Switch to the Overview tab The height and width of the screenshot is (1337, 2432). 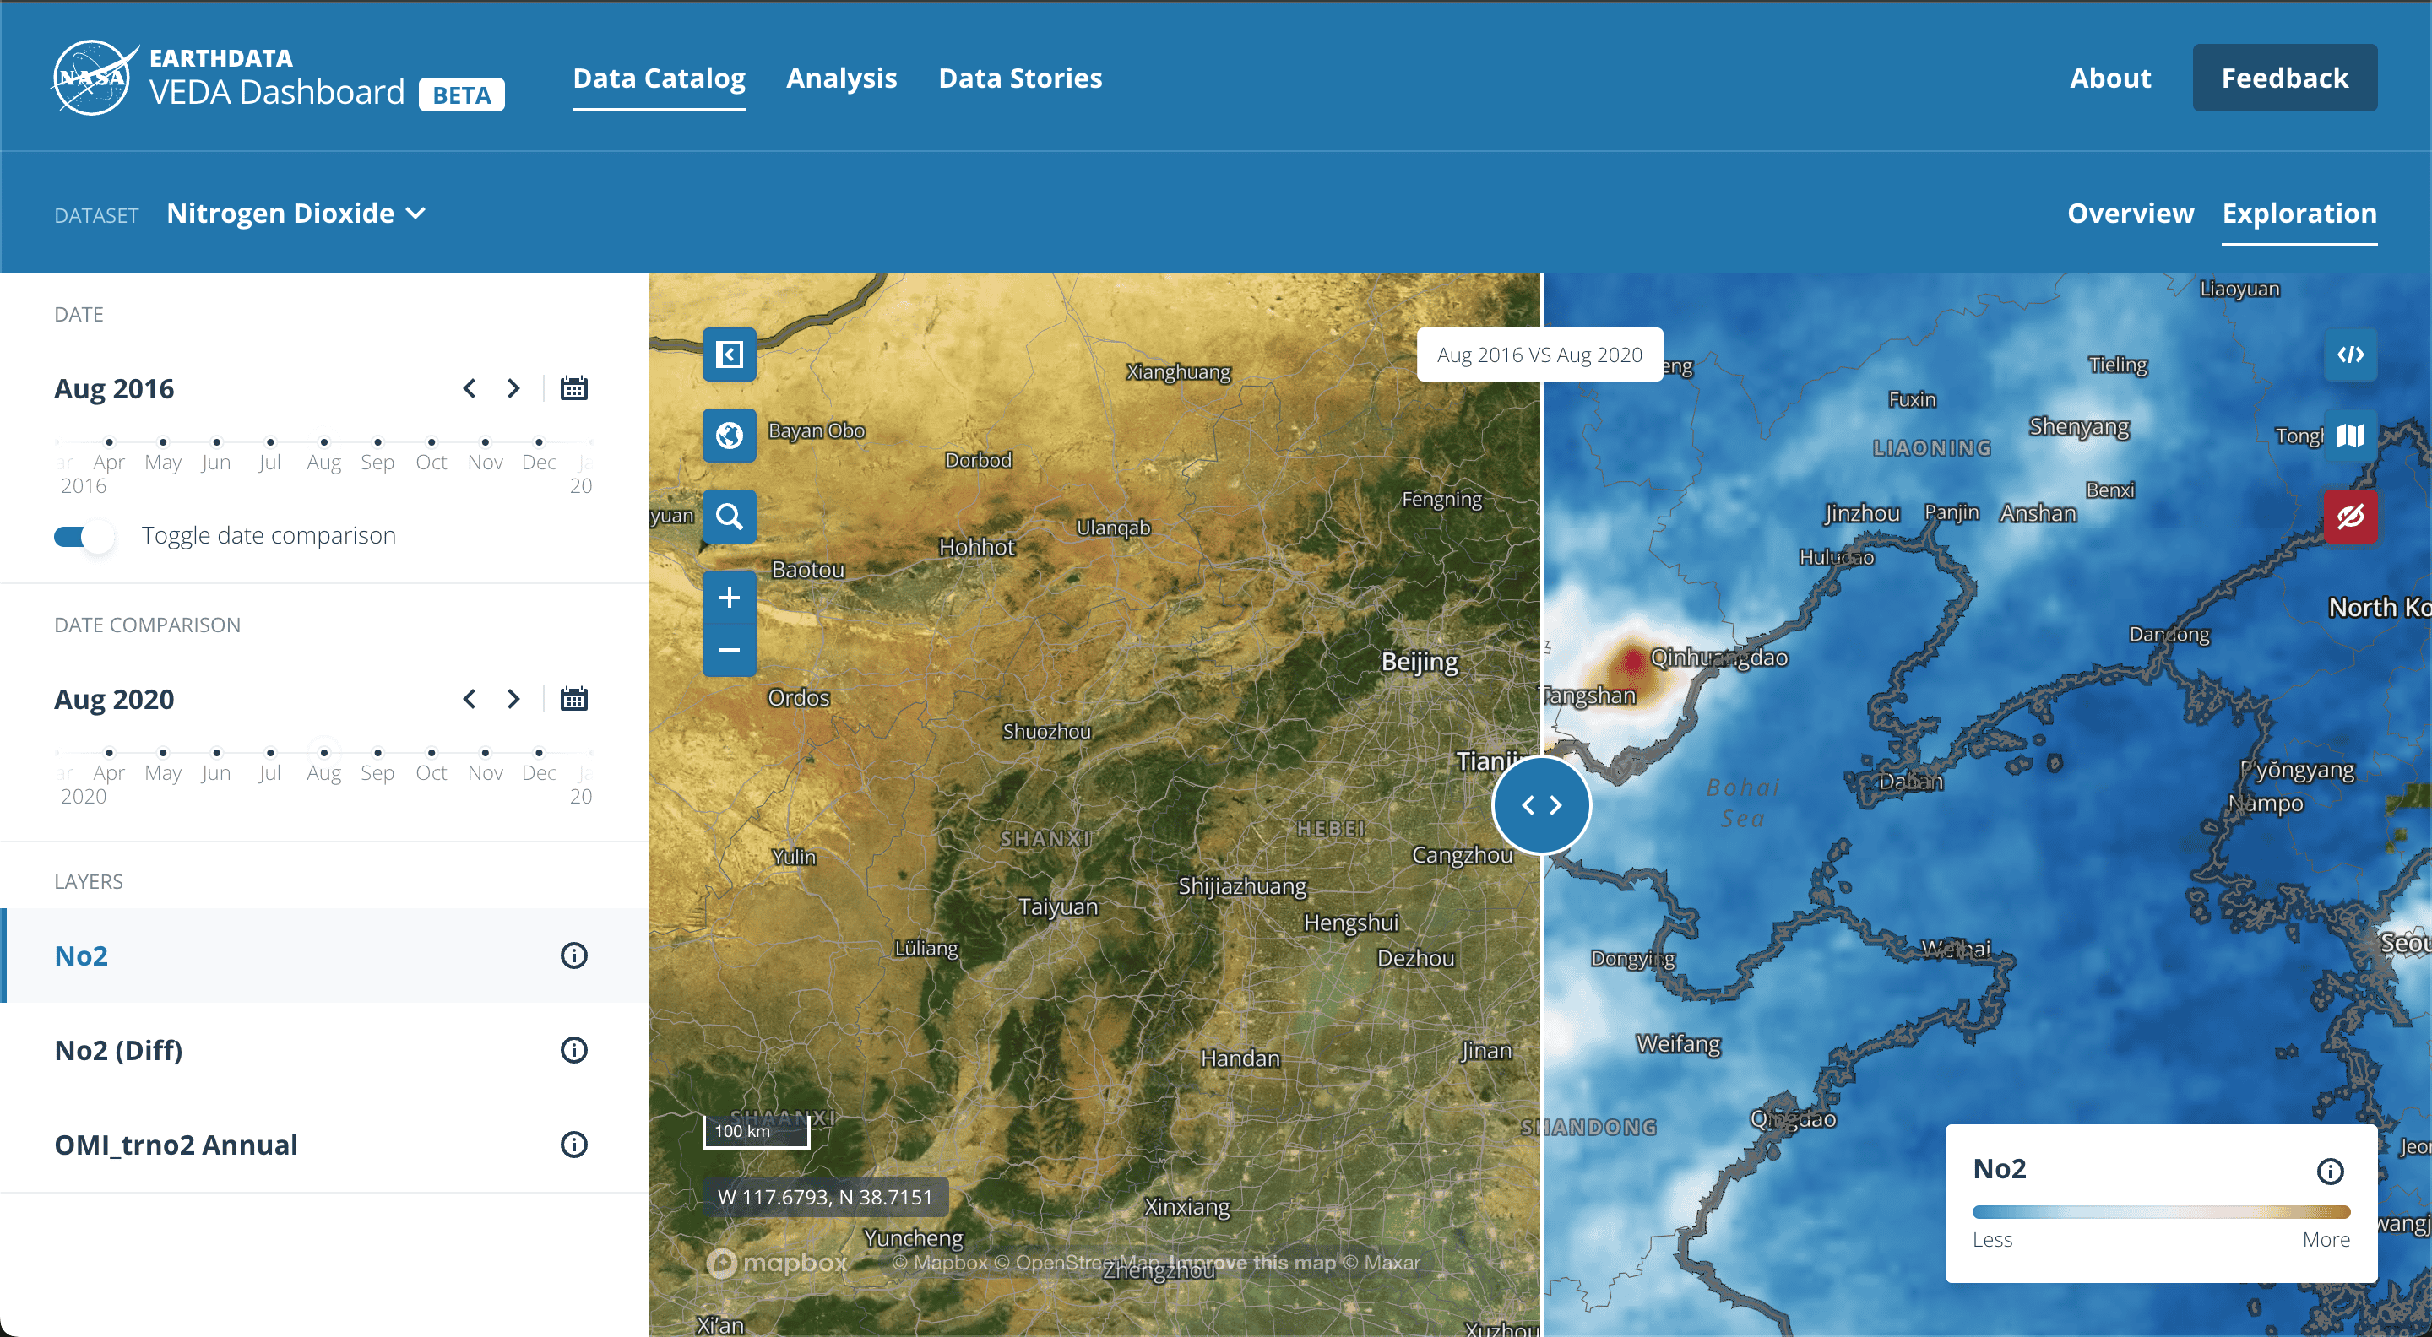point(2130,214)
